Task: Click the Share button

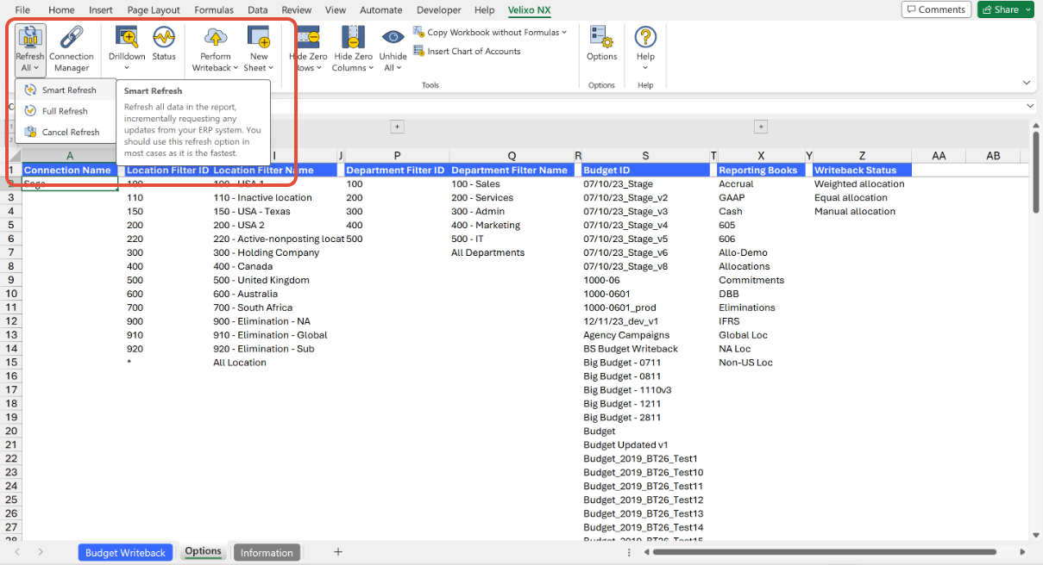Action: coord(1004,9)
